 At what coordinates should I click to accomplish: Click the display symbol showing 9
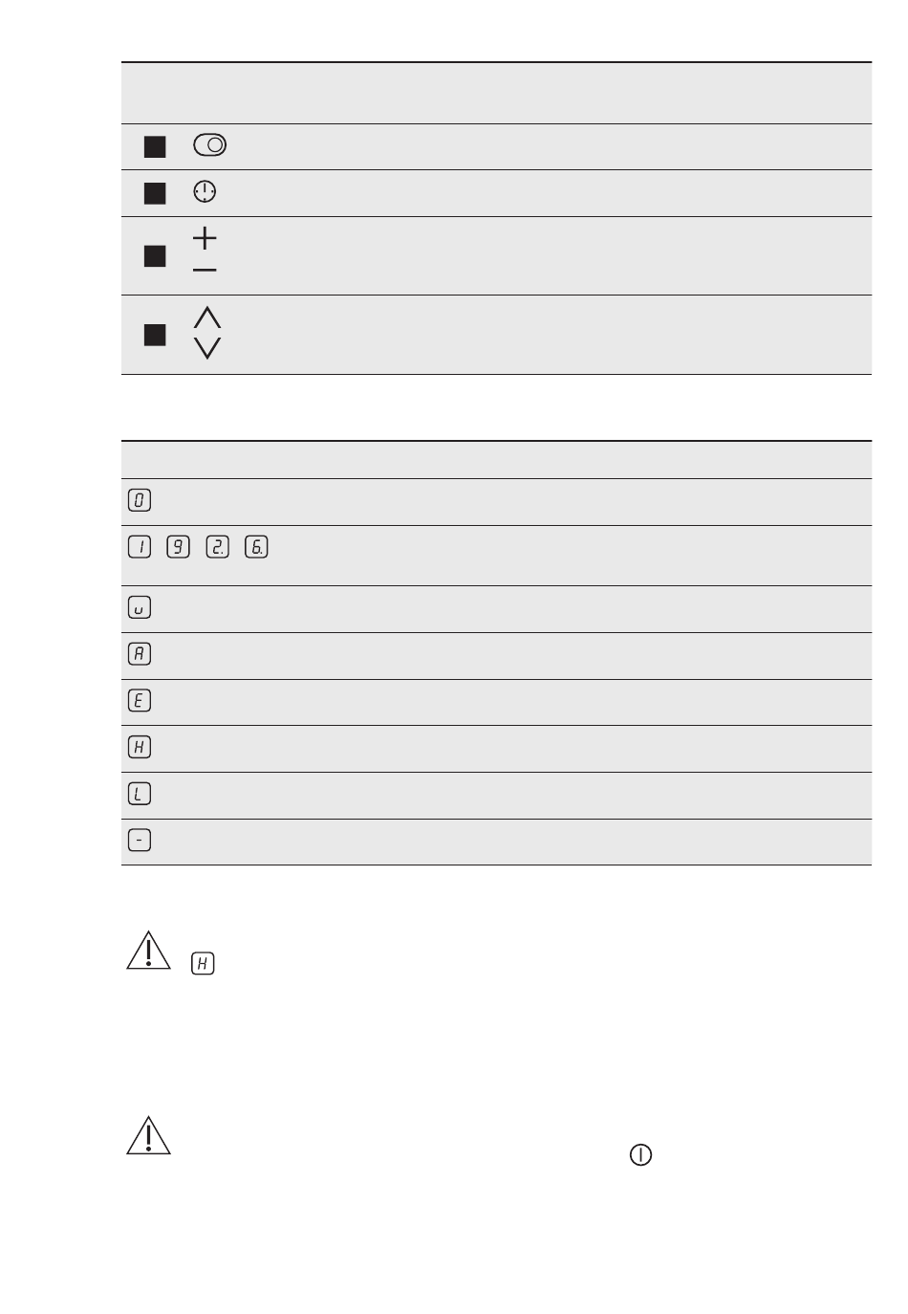point(178,547)
